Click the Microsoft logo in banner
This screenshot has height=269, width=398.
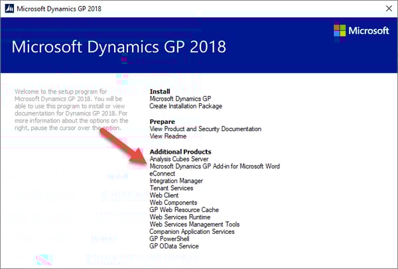(362, 31)
